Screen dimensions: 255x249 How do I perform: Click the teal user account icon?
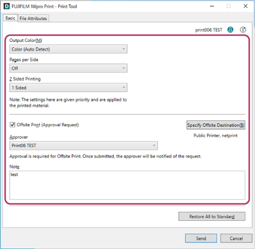tap(230, 30)
